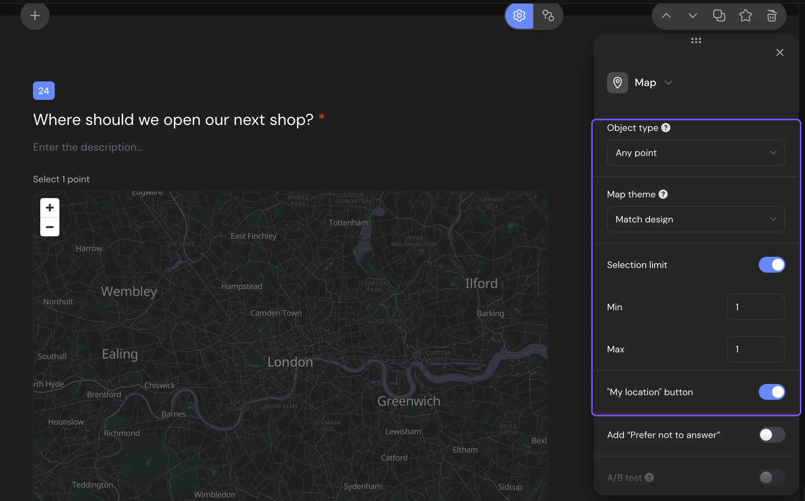Viewport: 805px width, 501px height.
Task: Open the Object type Any point dropdown
Action: coord(695,153)
